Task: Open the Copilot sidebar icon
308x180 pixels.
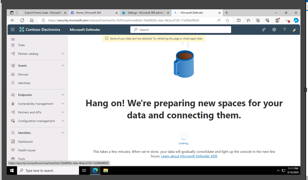Action: (x=296, y=20)
